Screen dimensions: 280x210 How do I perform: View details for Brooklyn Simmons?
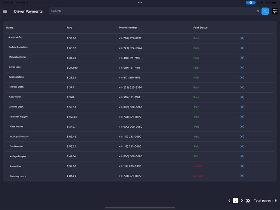coord(242,136)
